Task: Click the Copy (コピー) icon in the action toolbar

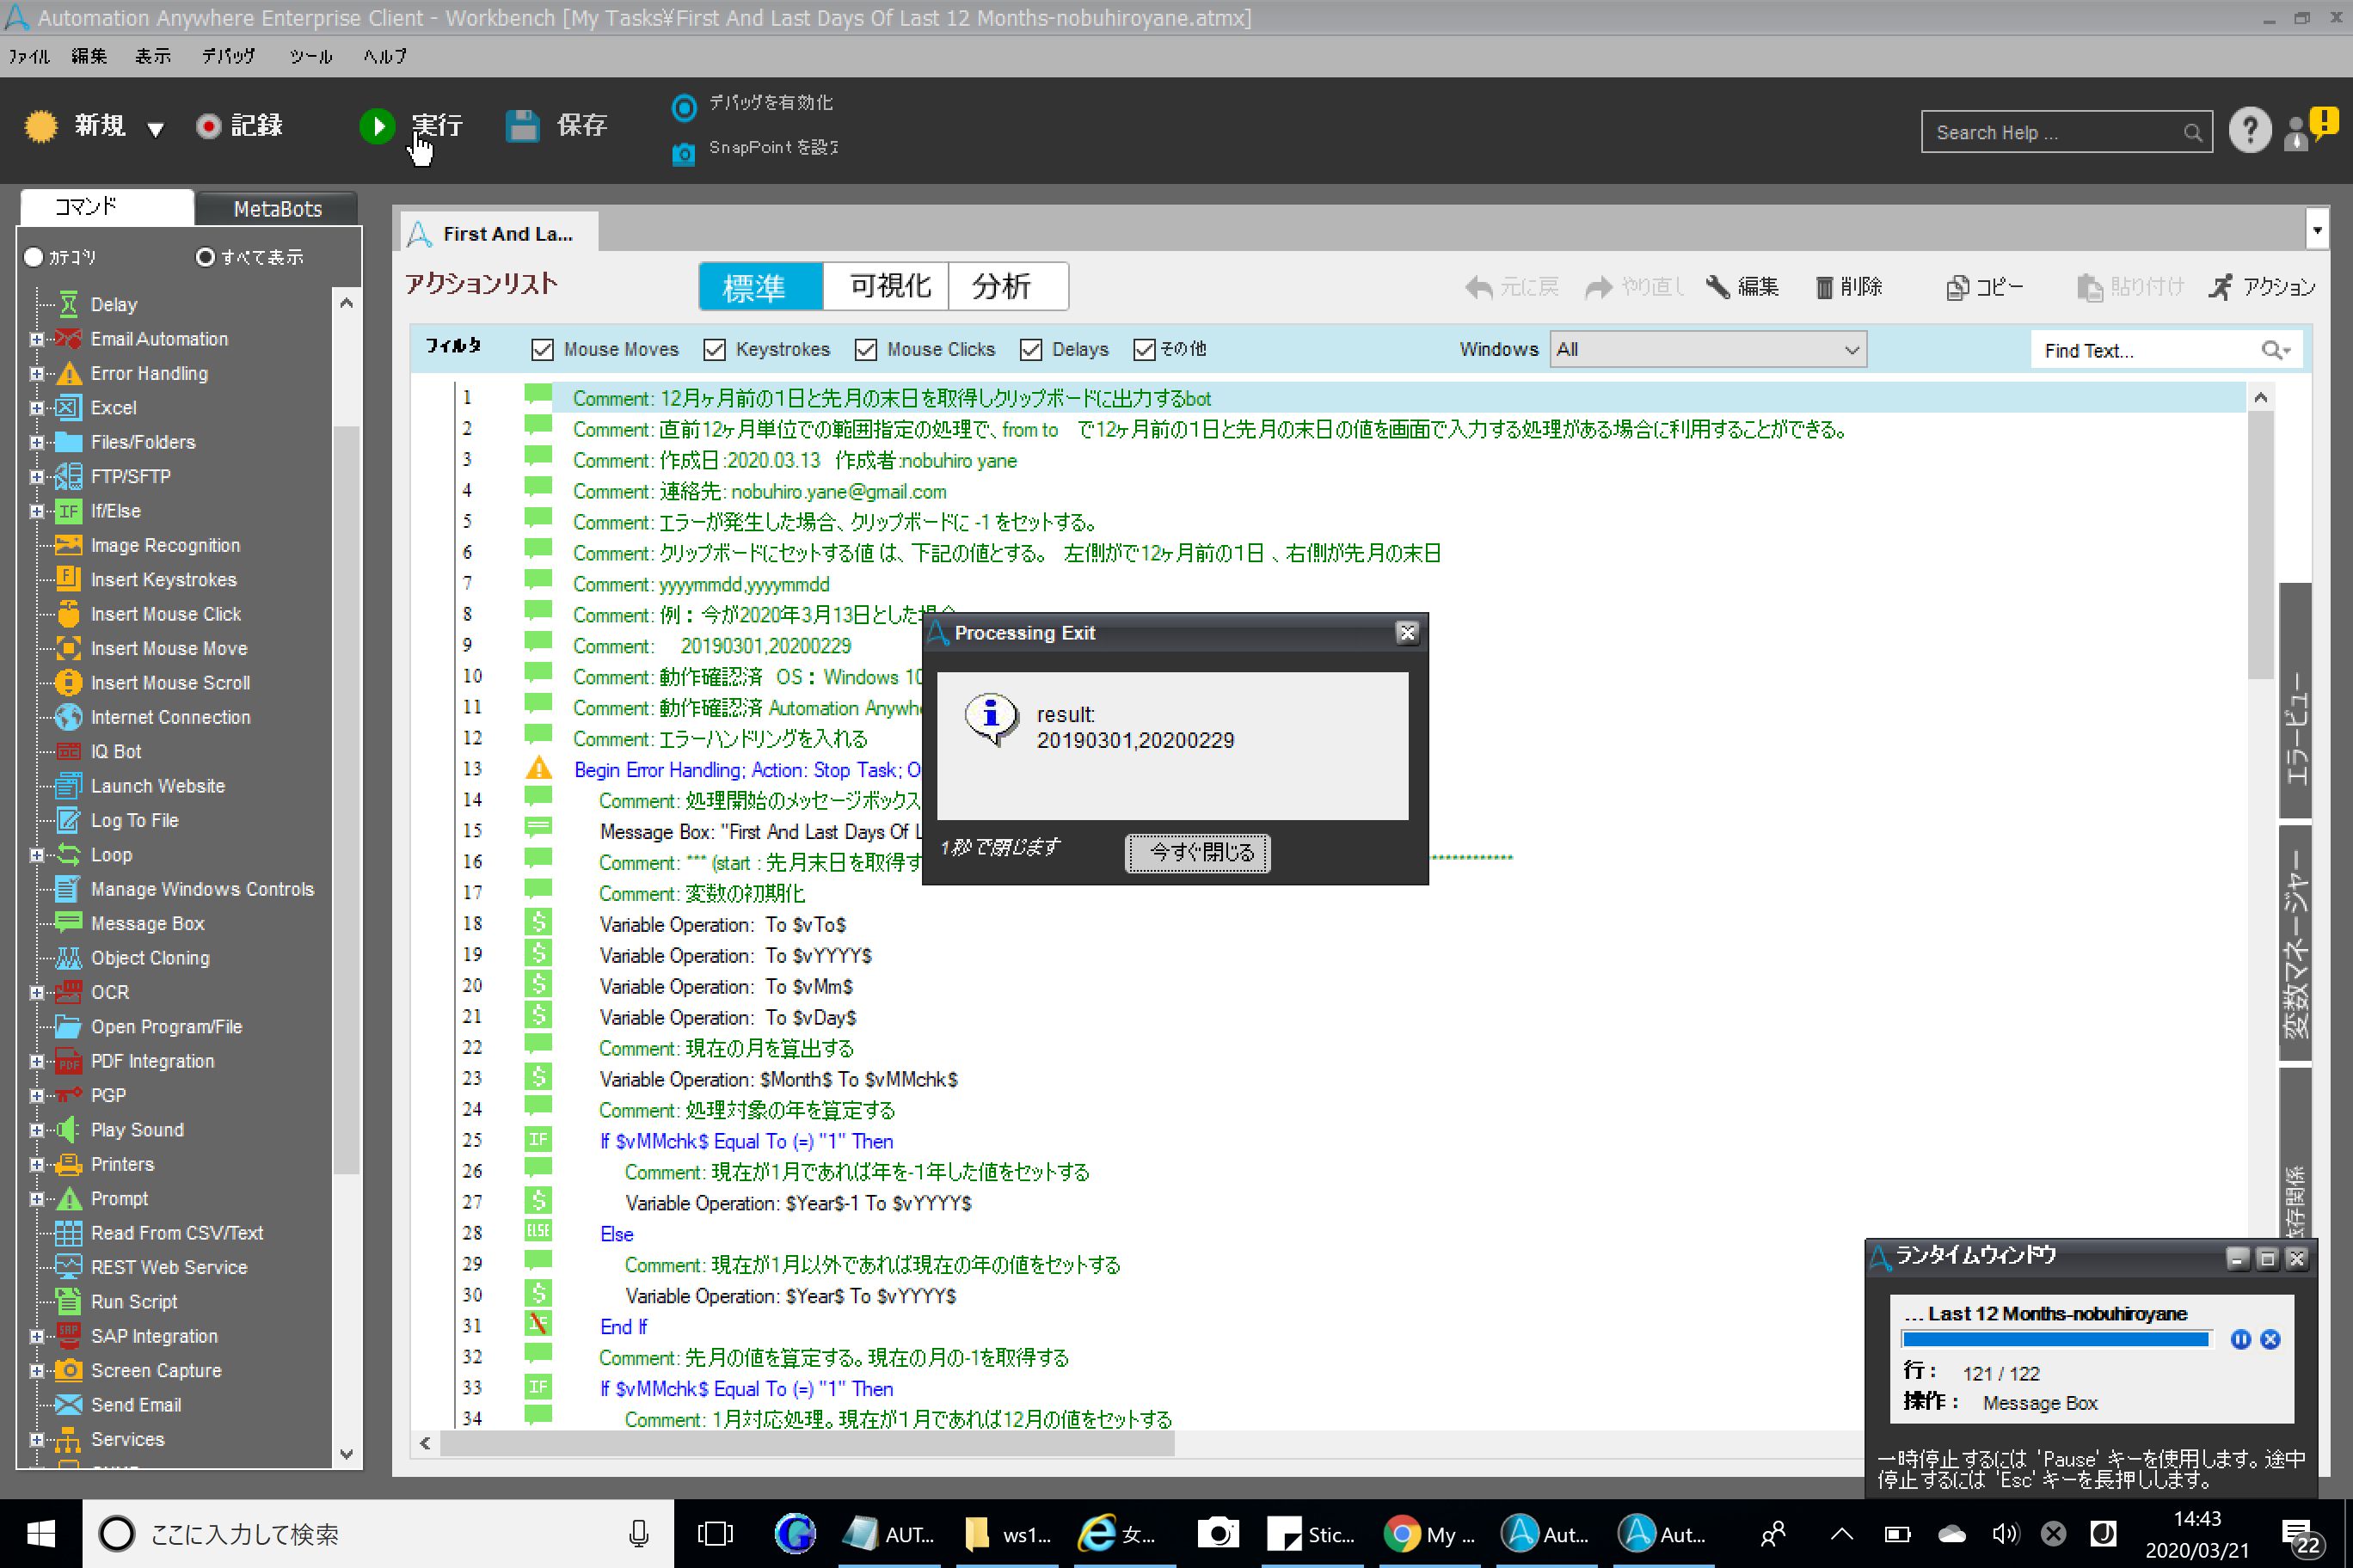Action: tap(1958, 288)
